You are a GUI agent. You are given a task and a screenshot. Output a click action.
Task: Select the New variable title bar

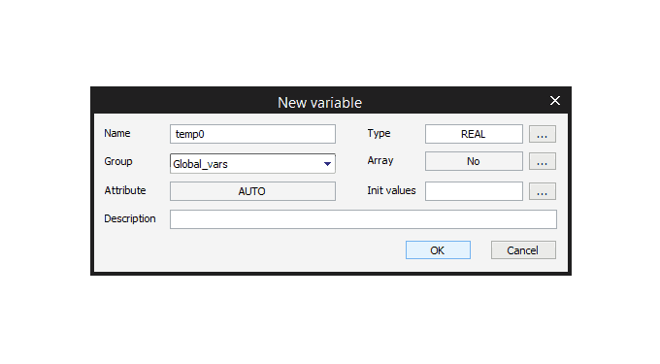point(320,102)
